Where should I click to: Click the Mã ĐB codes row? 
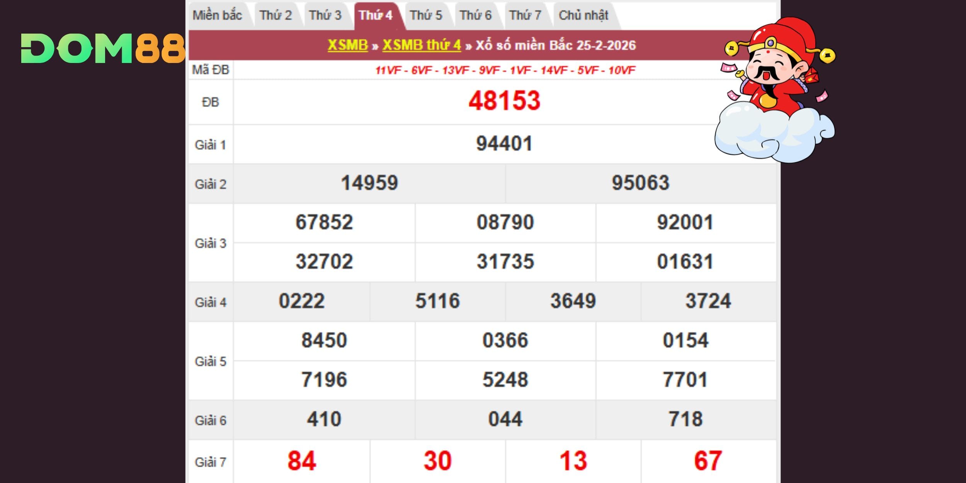click(x=505, y=70)
